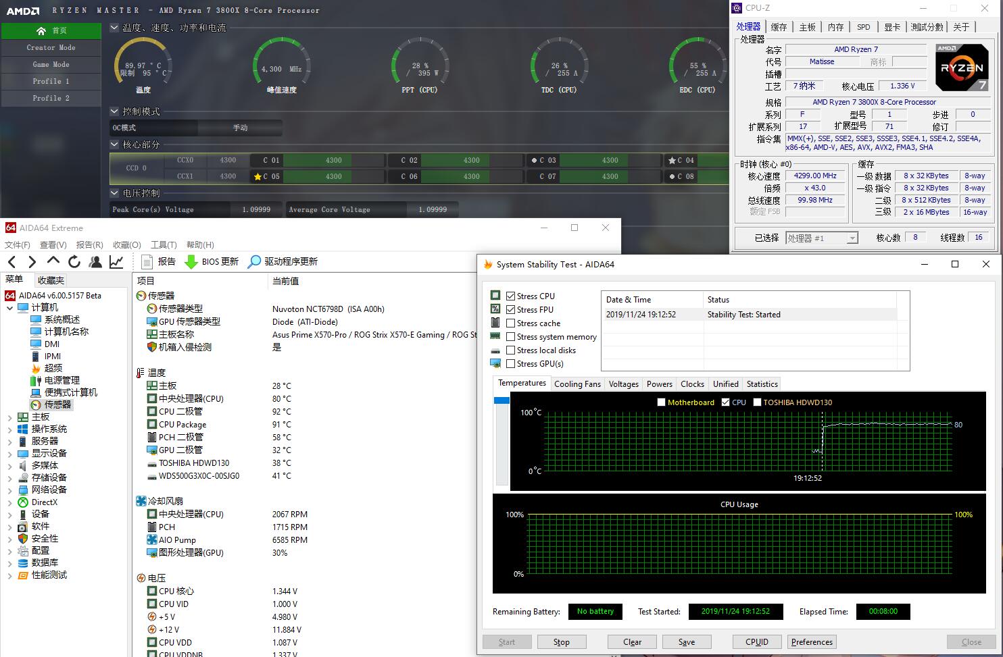Check the Motherboard temperature graph checkbox
This screenshot has width=1003, height=657.
pyautogui.click(x=661, y=402)
